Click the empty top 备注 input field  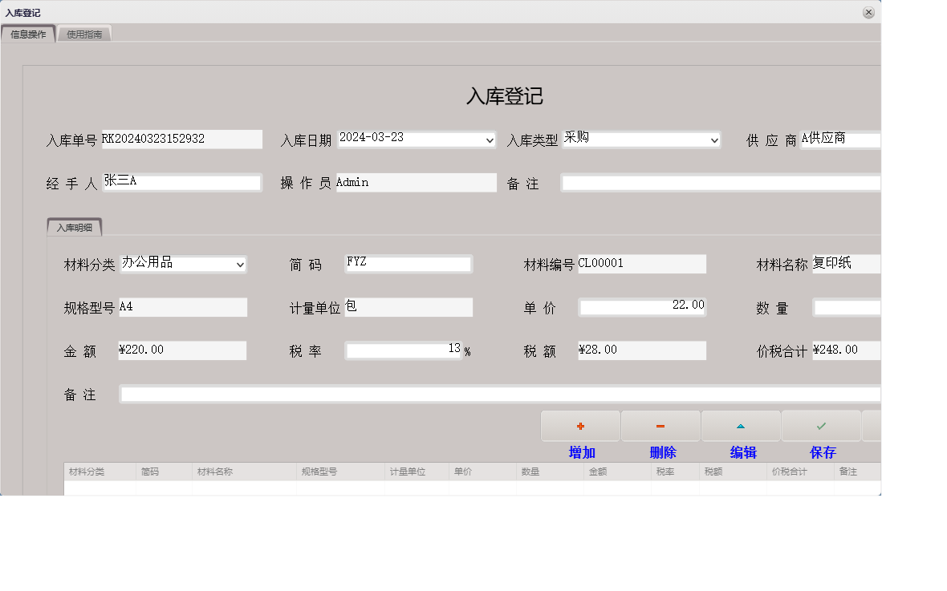(720, 182)
